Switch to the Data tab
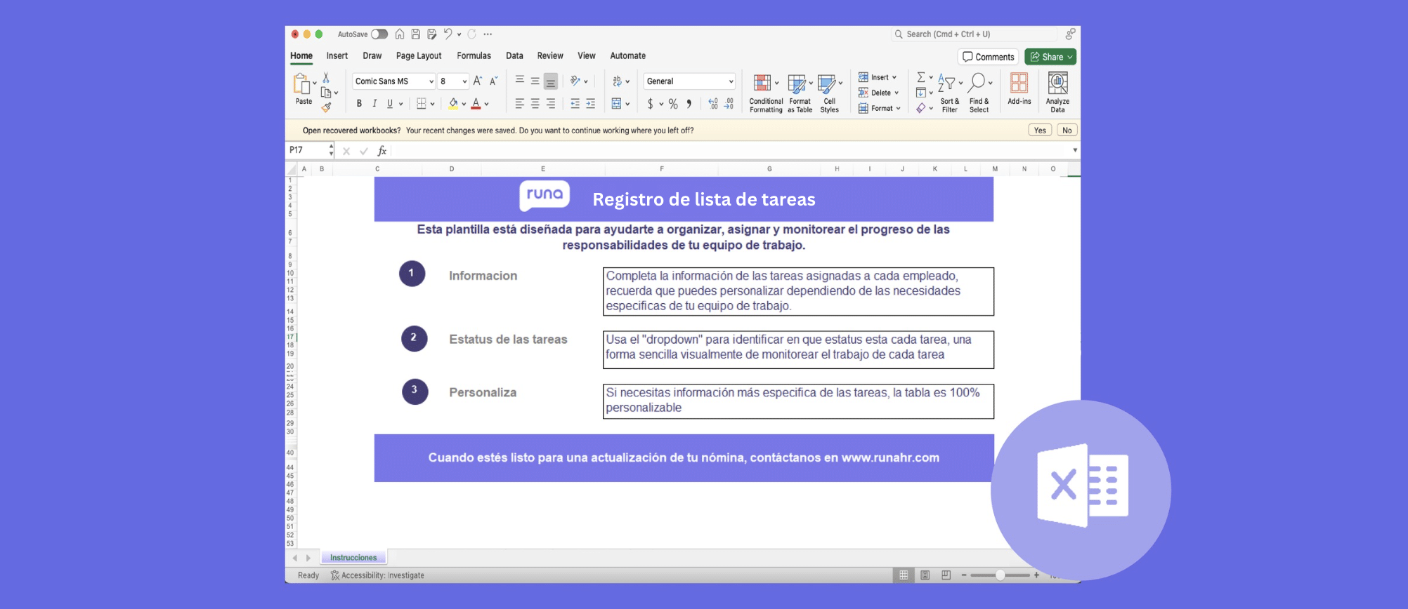The width and height of the screenshot is (1408, 609). 514,55
